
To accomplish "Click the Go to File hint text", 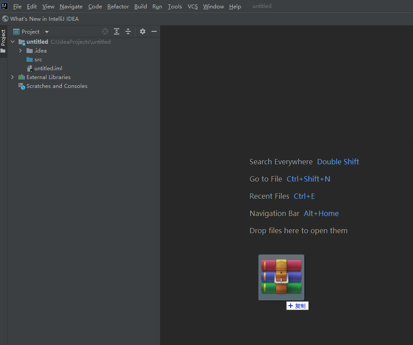I will click(x=266, y=179).
